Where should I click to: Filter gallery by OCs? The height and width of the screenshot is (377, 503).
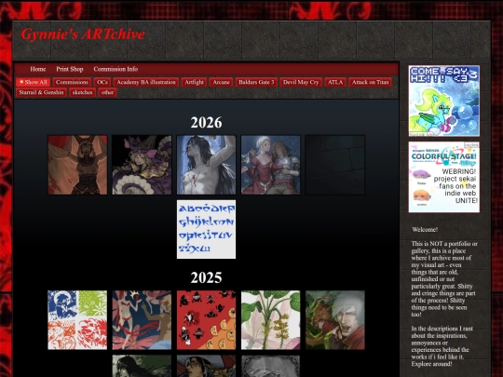coord(102,82)
